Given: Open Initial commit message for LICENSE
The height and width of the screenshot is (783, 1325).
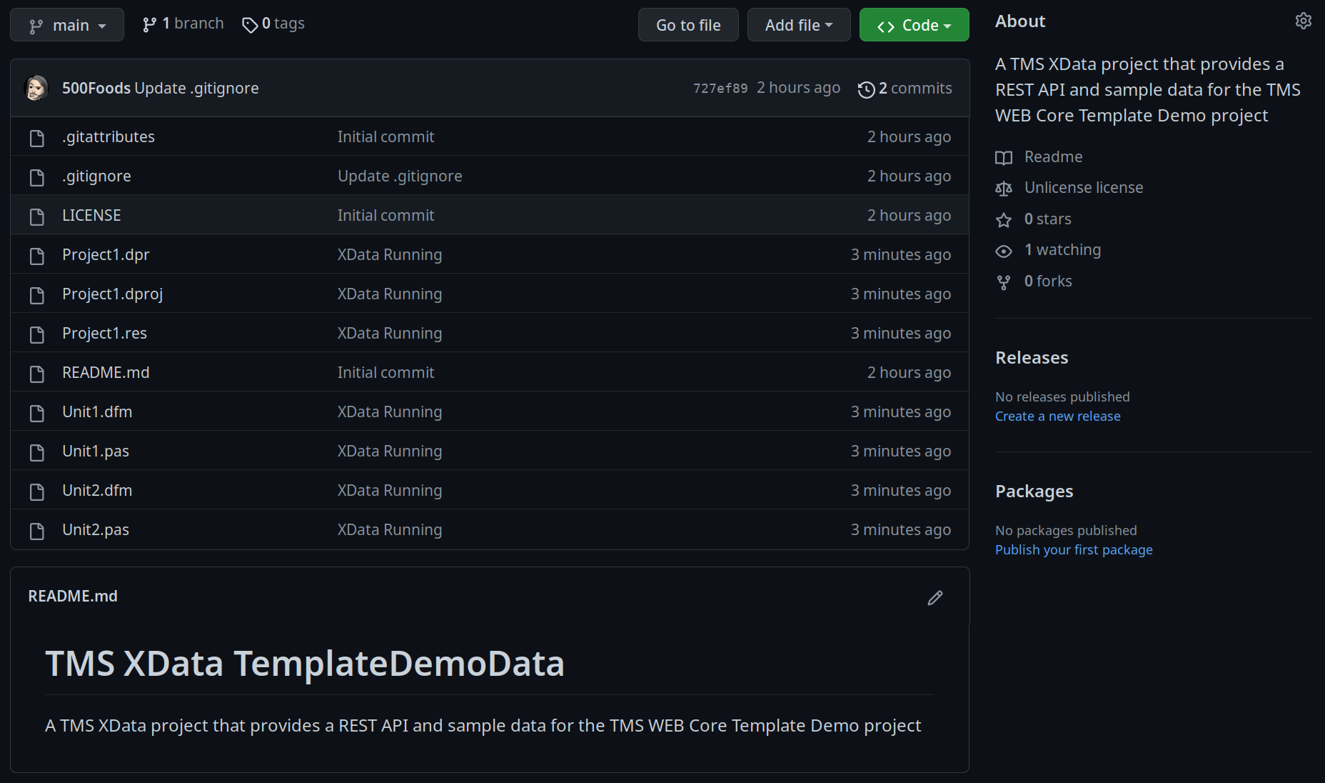Looking at the screenshot, I should [x=386, y=215].
